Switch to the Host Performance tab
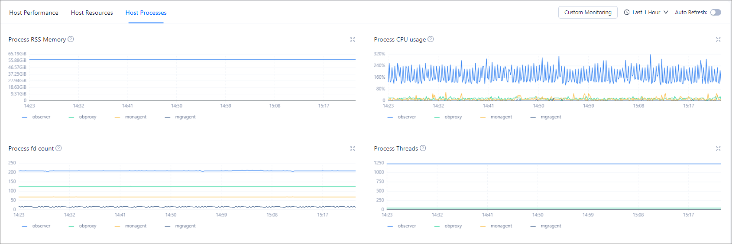732x244 pixels. (34, 13)
